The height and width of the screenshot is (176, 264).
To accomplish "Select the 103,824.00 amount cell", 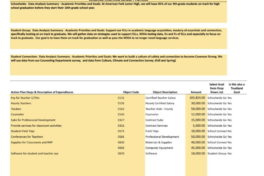I will pyautogui.click(x=196, y=98).
